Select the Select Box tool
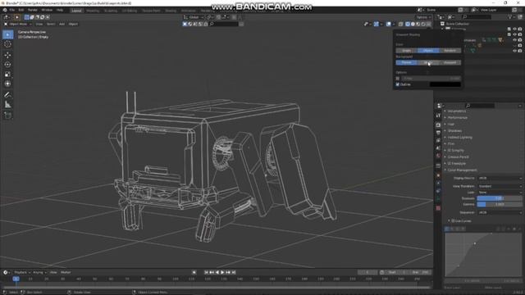525x295 pixels. click(7, 34)
